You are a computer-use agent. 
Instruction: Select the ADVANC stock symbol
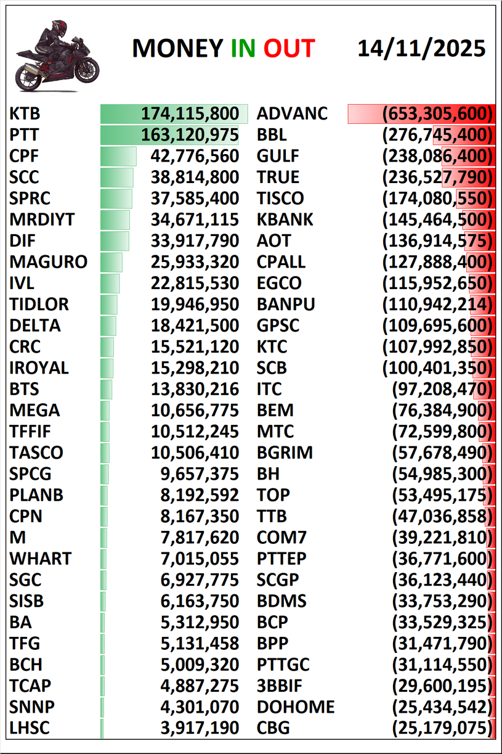click(x=292, y=114)
